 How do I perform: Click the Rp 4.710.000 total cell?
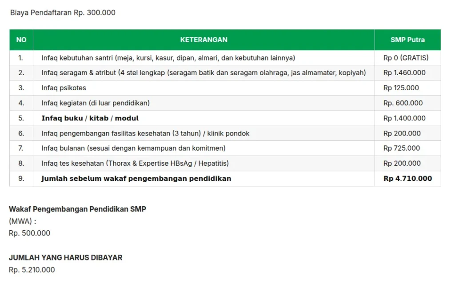[407, 179]
